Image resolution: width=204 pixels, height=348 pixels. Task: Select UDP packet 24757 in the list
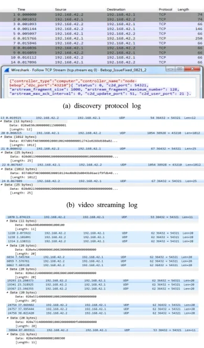point(102,309)
